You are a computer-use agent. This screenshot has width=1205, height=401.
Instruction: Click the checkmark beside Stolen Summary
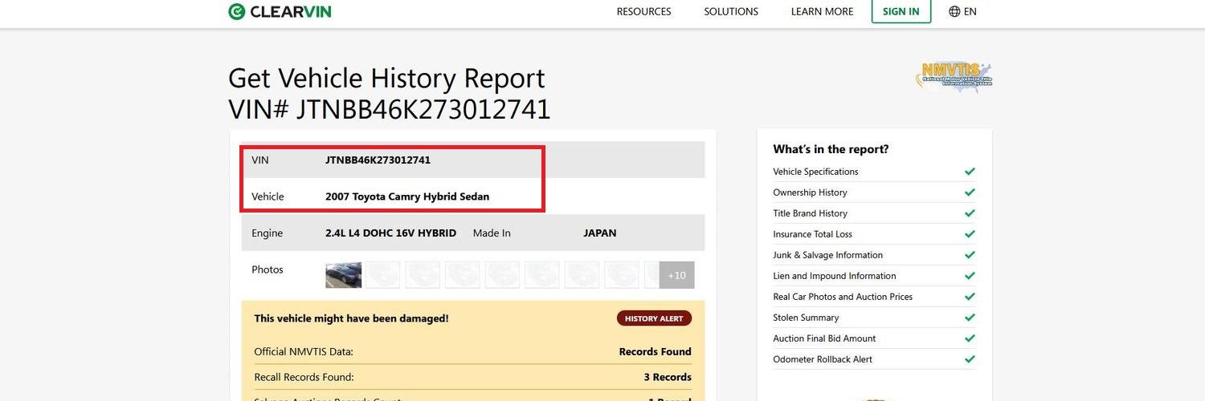pos(970,318)
